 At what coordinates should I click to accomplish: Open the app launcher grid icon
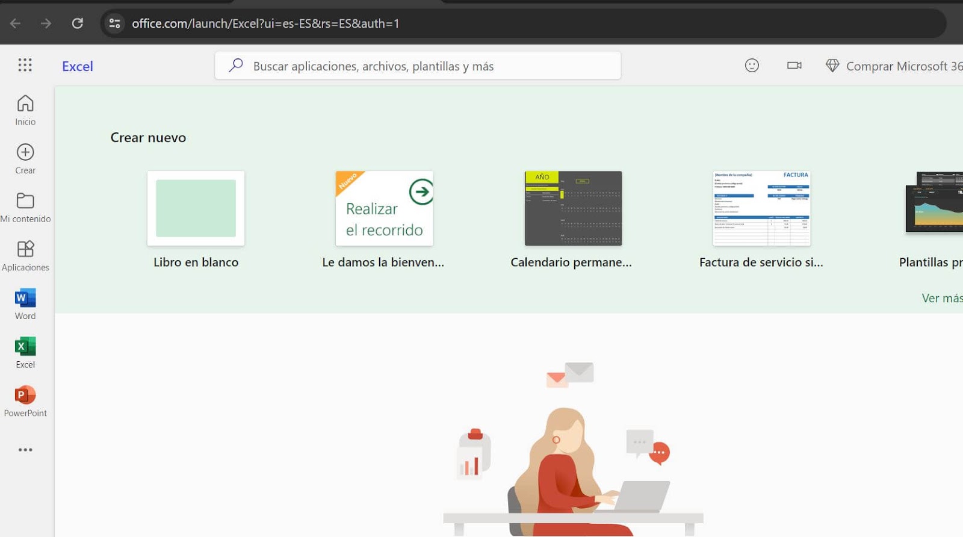tap(25, 65)
